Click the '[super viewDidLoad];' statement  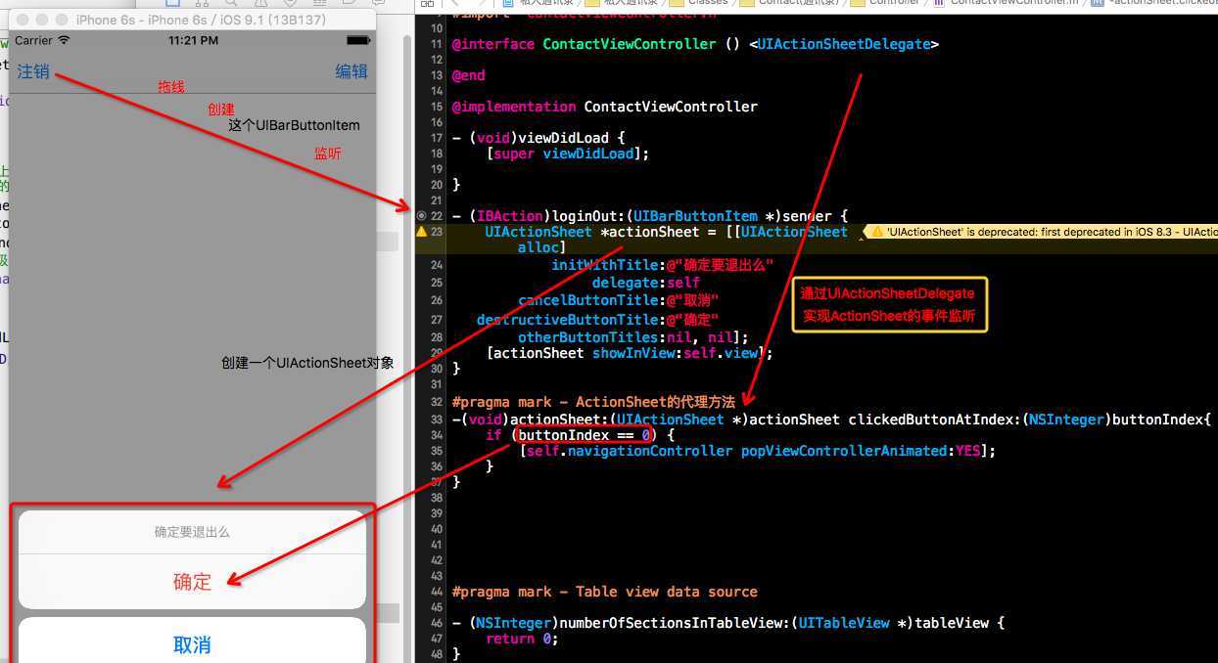(x=567, y=154)
